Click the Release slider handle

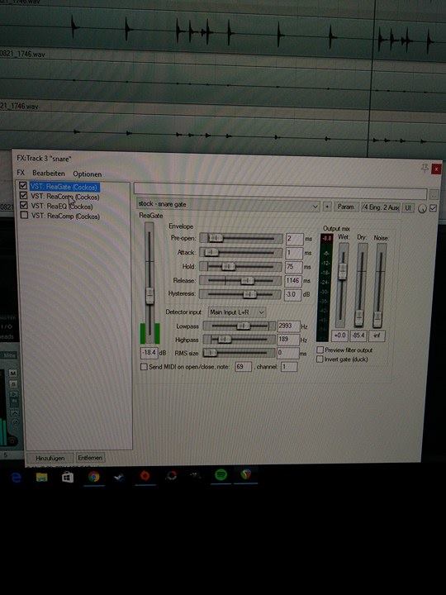pos(247,280)
